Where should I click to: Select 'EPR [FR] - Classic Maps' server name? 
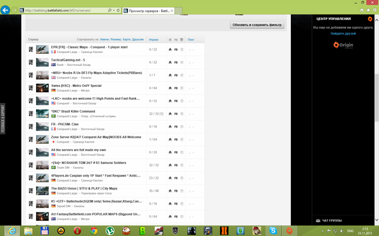89,47
